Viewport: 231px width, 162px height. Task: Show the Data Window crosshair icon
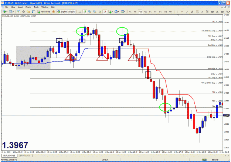(23, 11)
